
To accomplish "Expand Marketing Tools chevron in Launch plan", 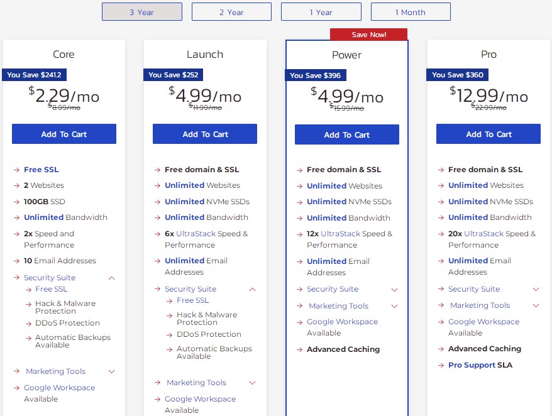I will (252, 383).
